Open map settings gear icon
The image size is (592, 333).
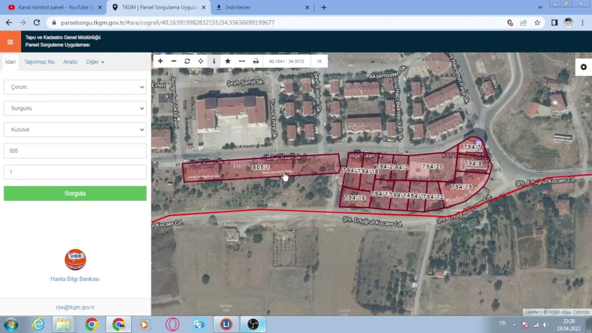(584, 67)
